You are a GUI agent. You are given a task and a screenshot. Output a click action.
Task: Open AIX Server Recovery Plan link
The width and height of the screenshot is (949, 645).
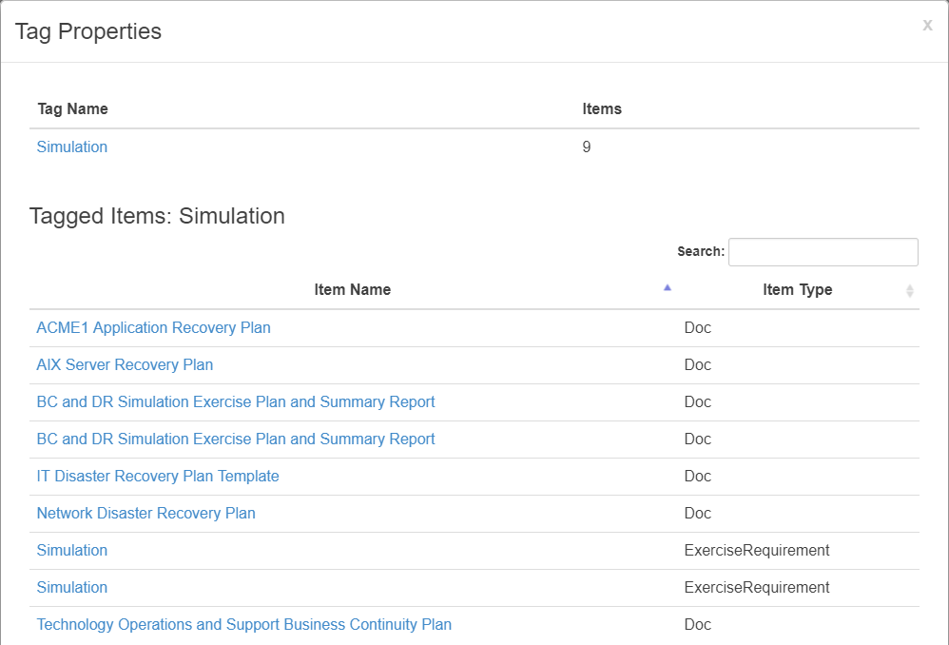[x=125, y=364]
